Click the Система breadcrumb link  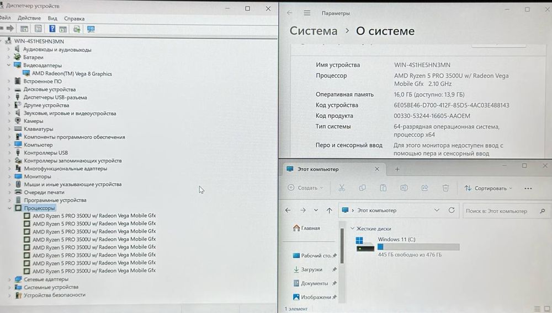314,31
